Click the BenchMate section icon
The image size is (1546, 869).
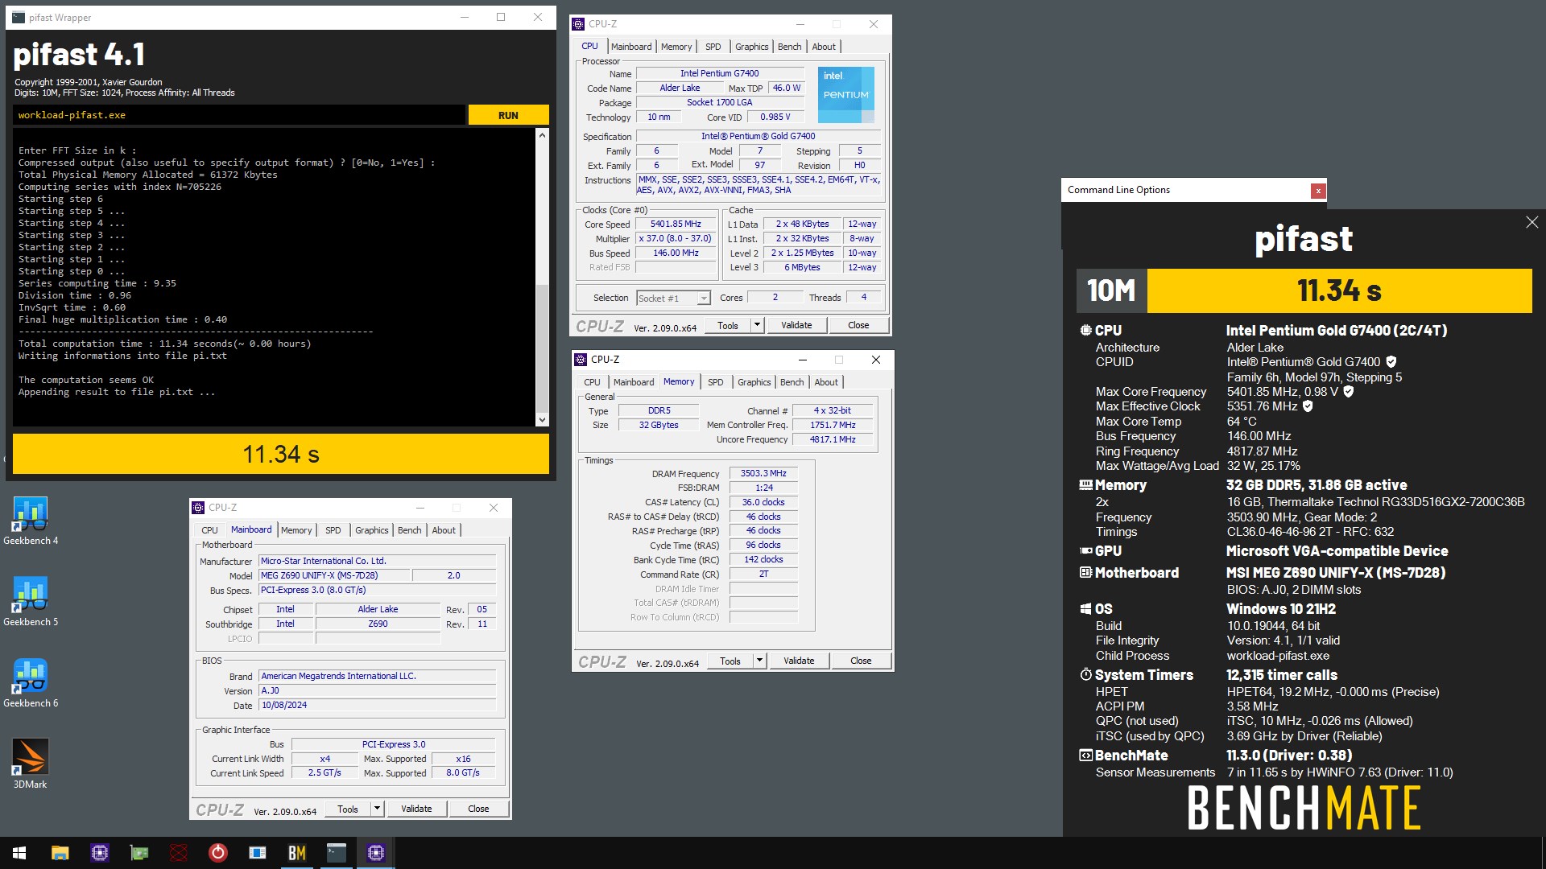pos(1085,756)
